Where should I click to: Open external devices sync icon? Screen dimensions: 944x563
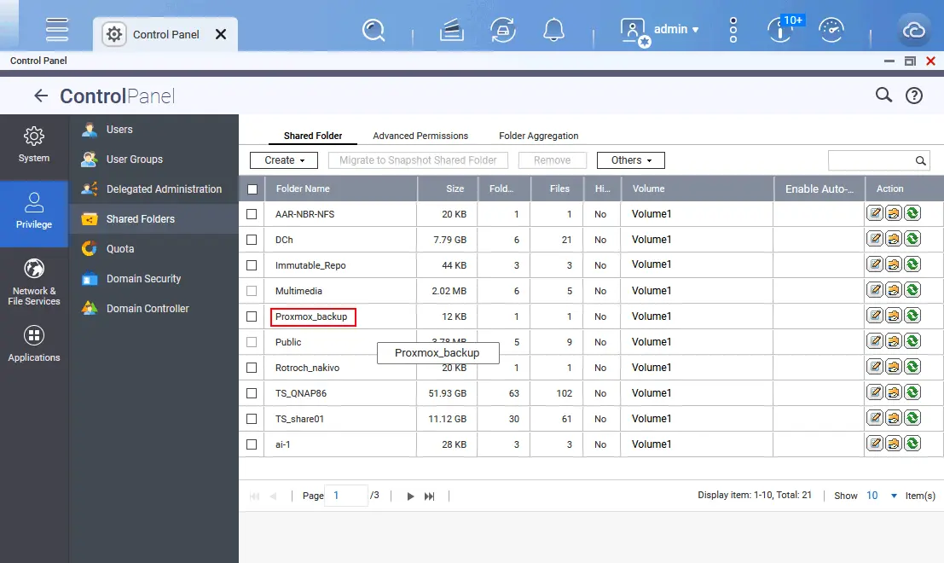(x=503, y=30)
